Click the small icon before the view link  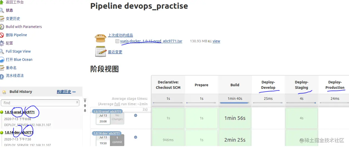pos(210,41)
